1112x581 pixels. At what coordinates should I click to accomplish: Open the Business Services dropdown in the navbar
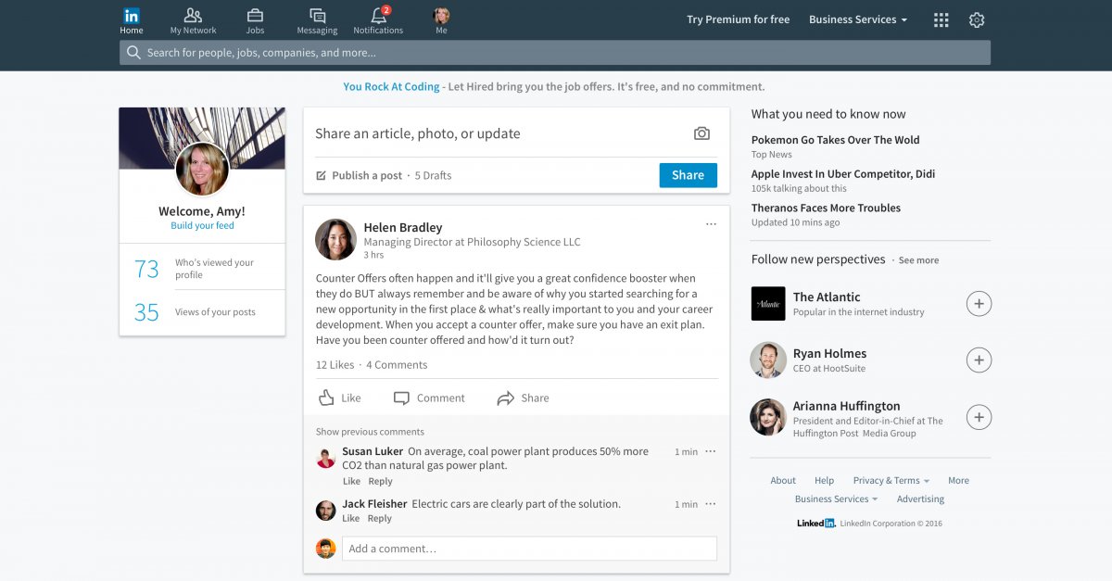[x=857, y=19]
